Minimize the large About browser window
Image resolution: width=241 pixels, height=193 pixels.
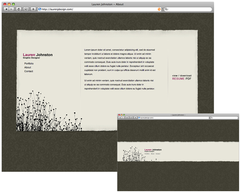click(x=9, y=4)
